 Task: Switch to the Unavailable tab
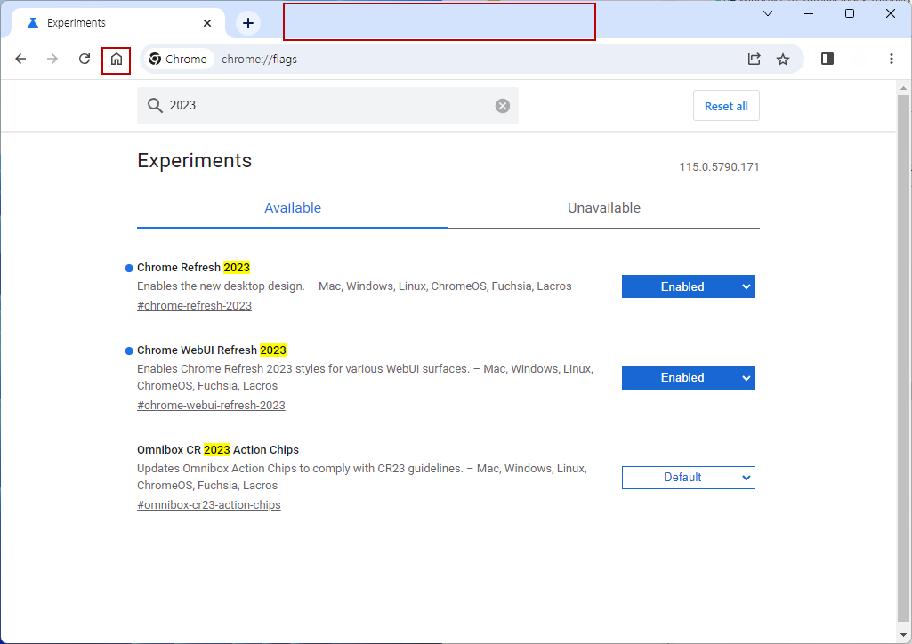pyautogui.click(x=604, y=208)
